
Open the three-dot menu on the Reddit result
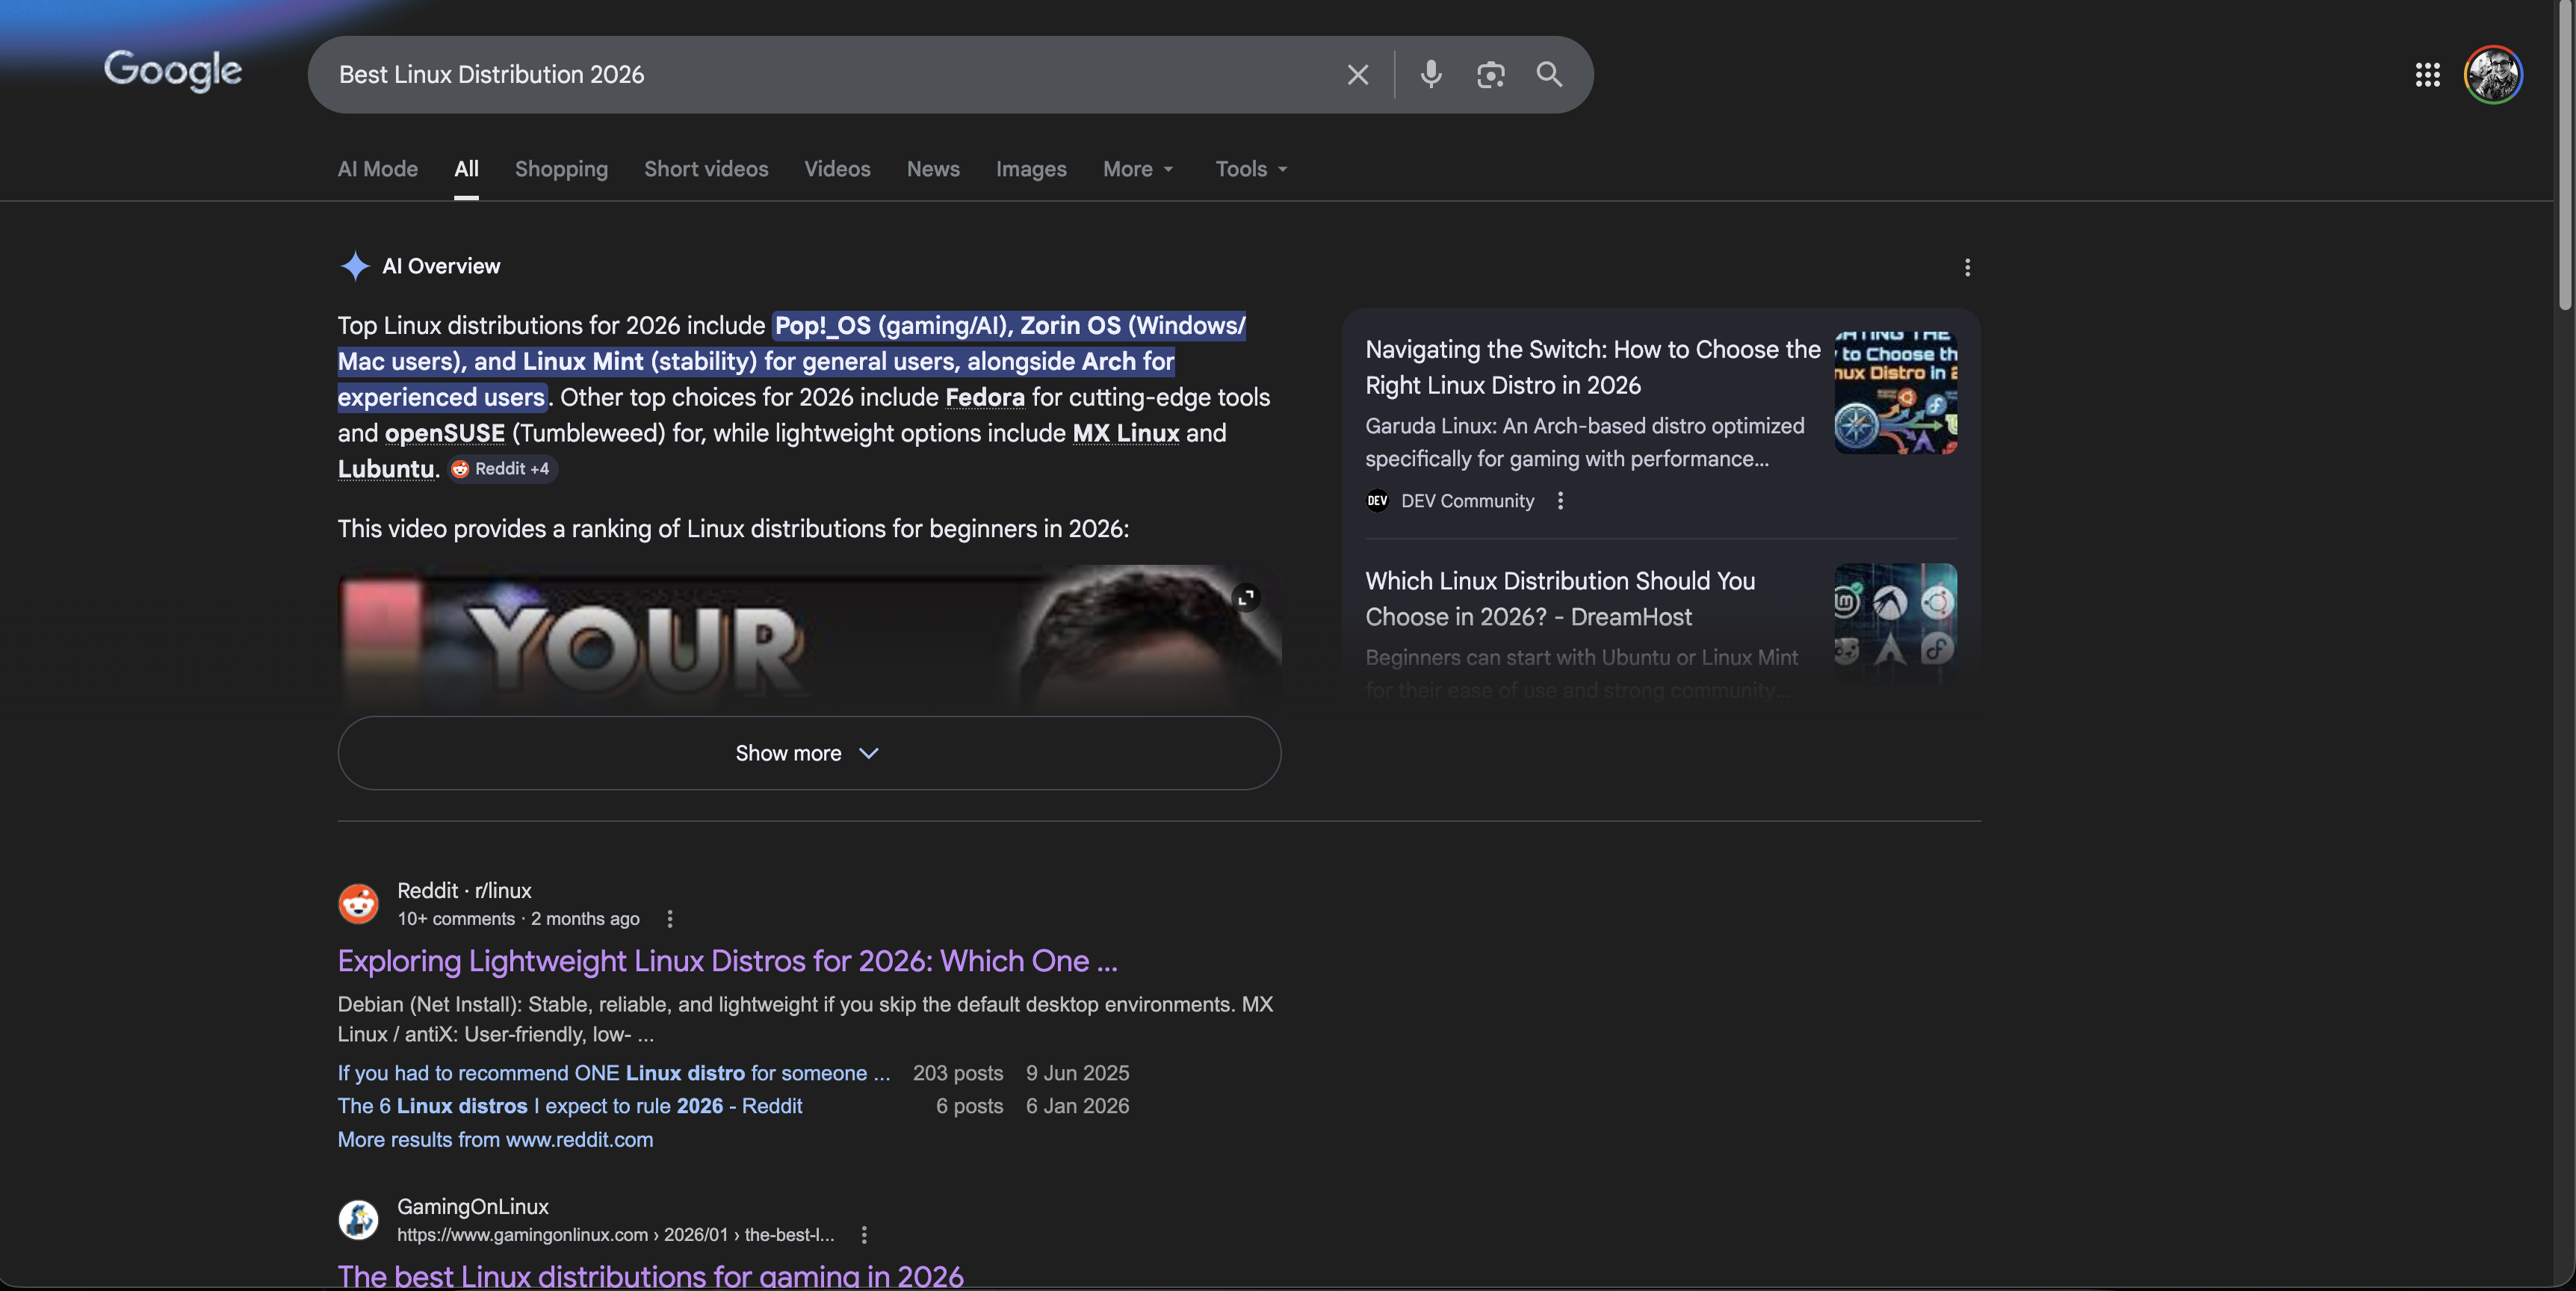tap(669, 918)
